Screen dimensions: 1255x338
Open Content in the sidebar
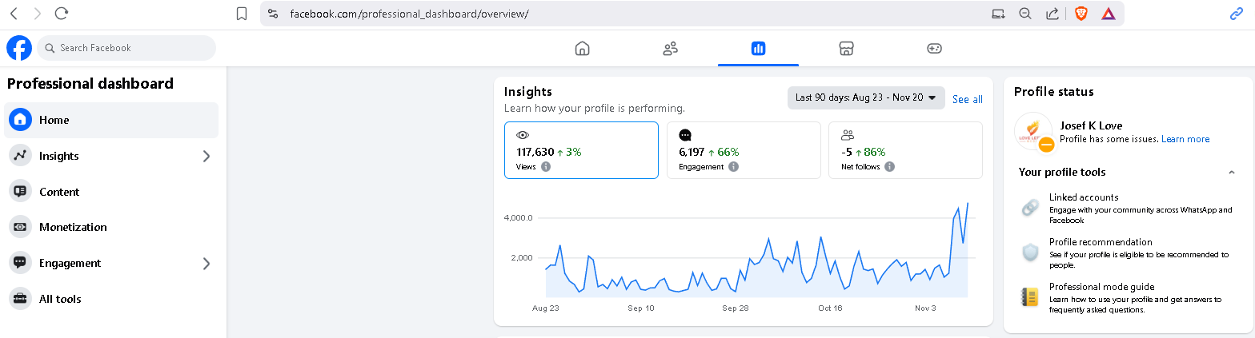tap(59, 192)
